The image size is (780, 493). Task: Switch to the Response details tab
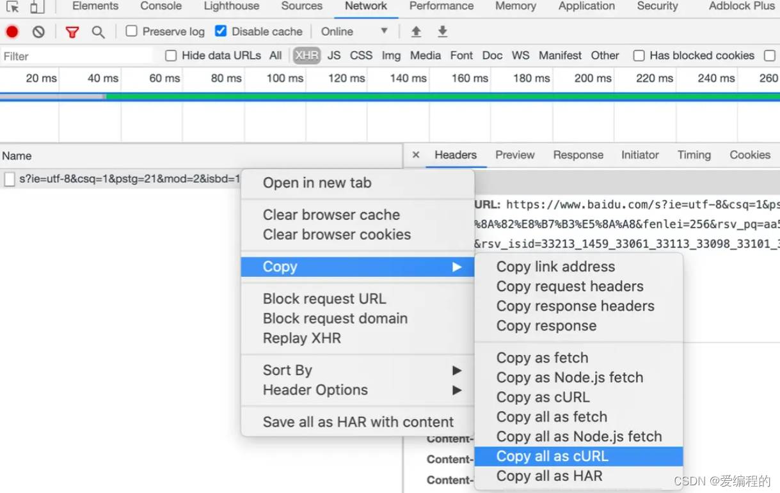point(578,155)
